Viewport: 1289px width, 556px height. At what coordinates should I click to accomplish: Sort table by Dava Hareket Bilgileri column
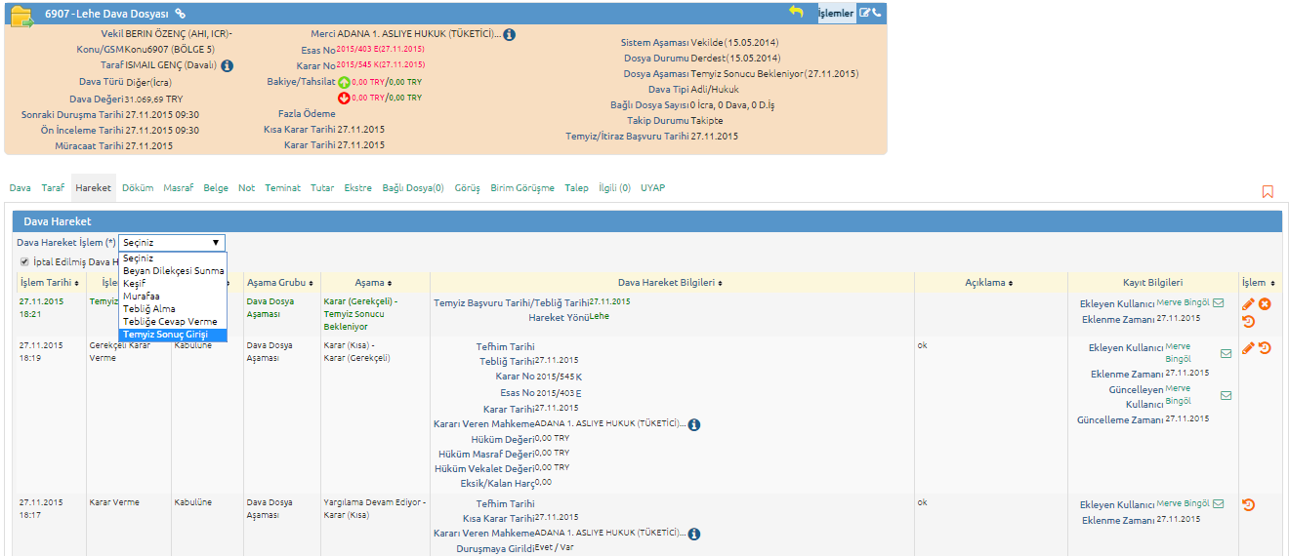(x=670, y=283)
